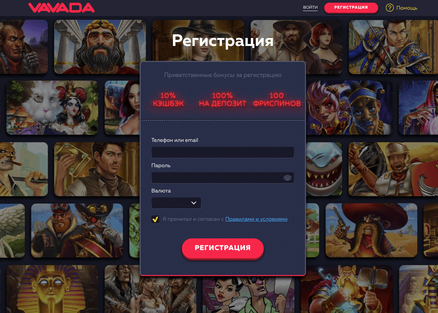Click the VAVADA logo
This screenshot has width=438, height=313.
(x=62, y=8)
